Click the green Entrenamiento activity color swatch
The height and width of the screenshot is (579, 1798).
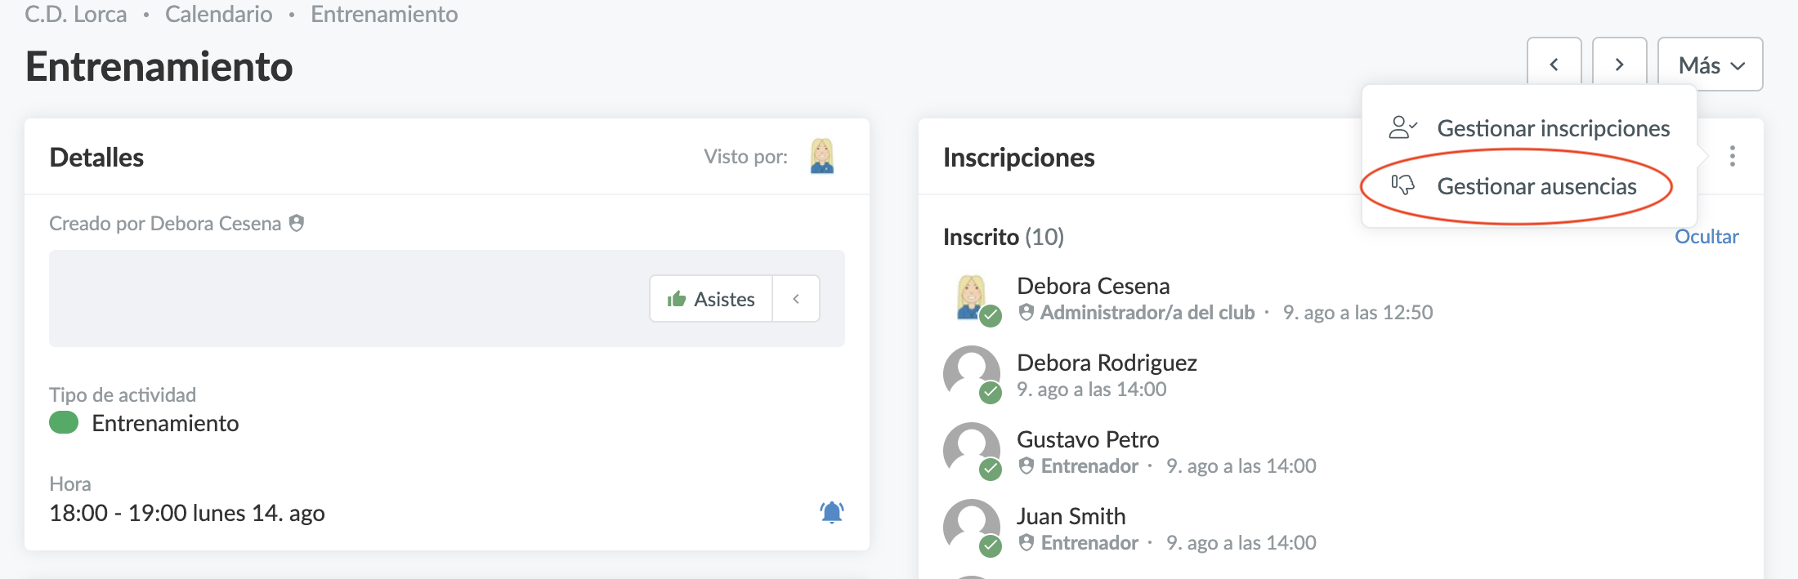64,423
